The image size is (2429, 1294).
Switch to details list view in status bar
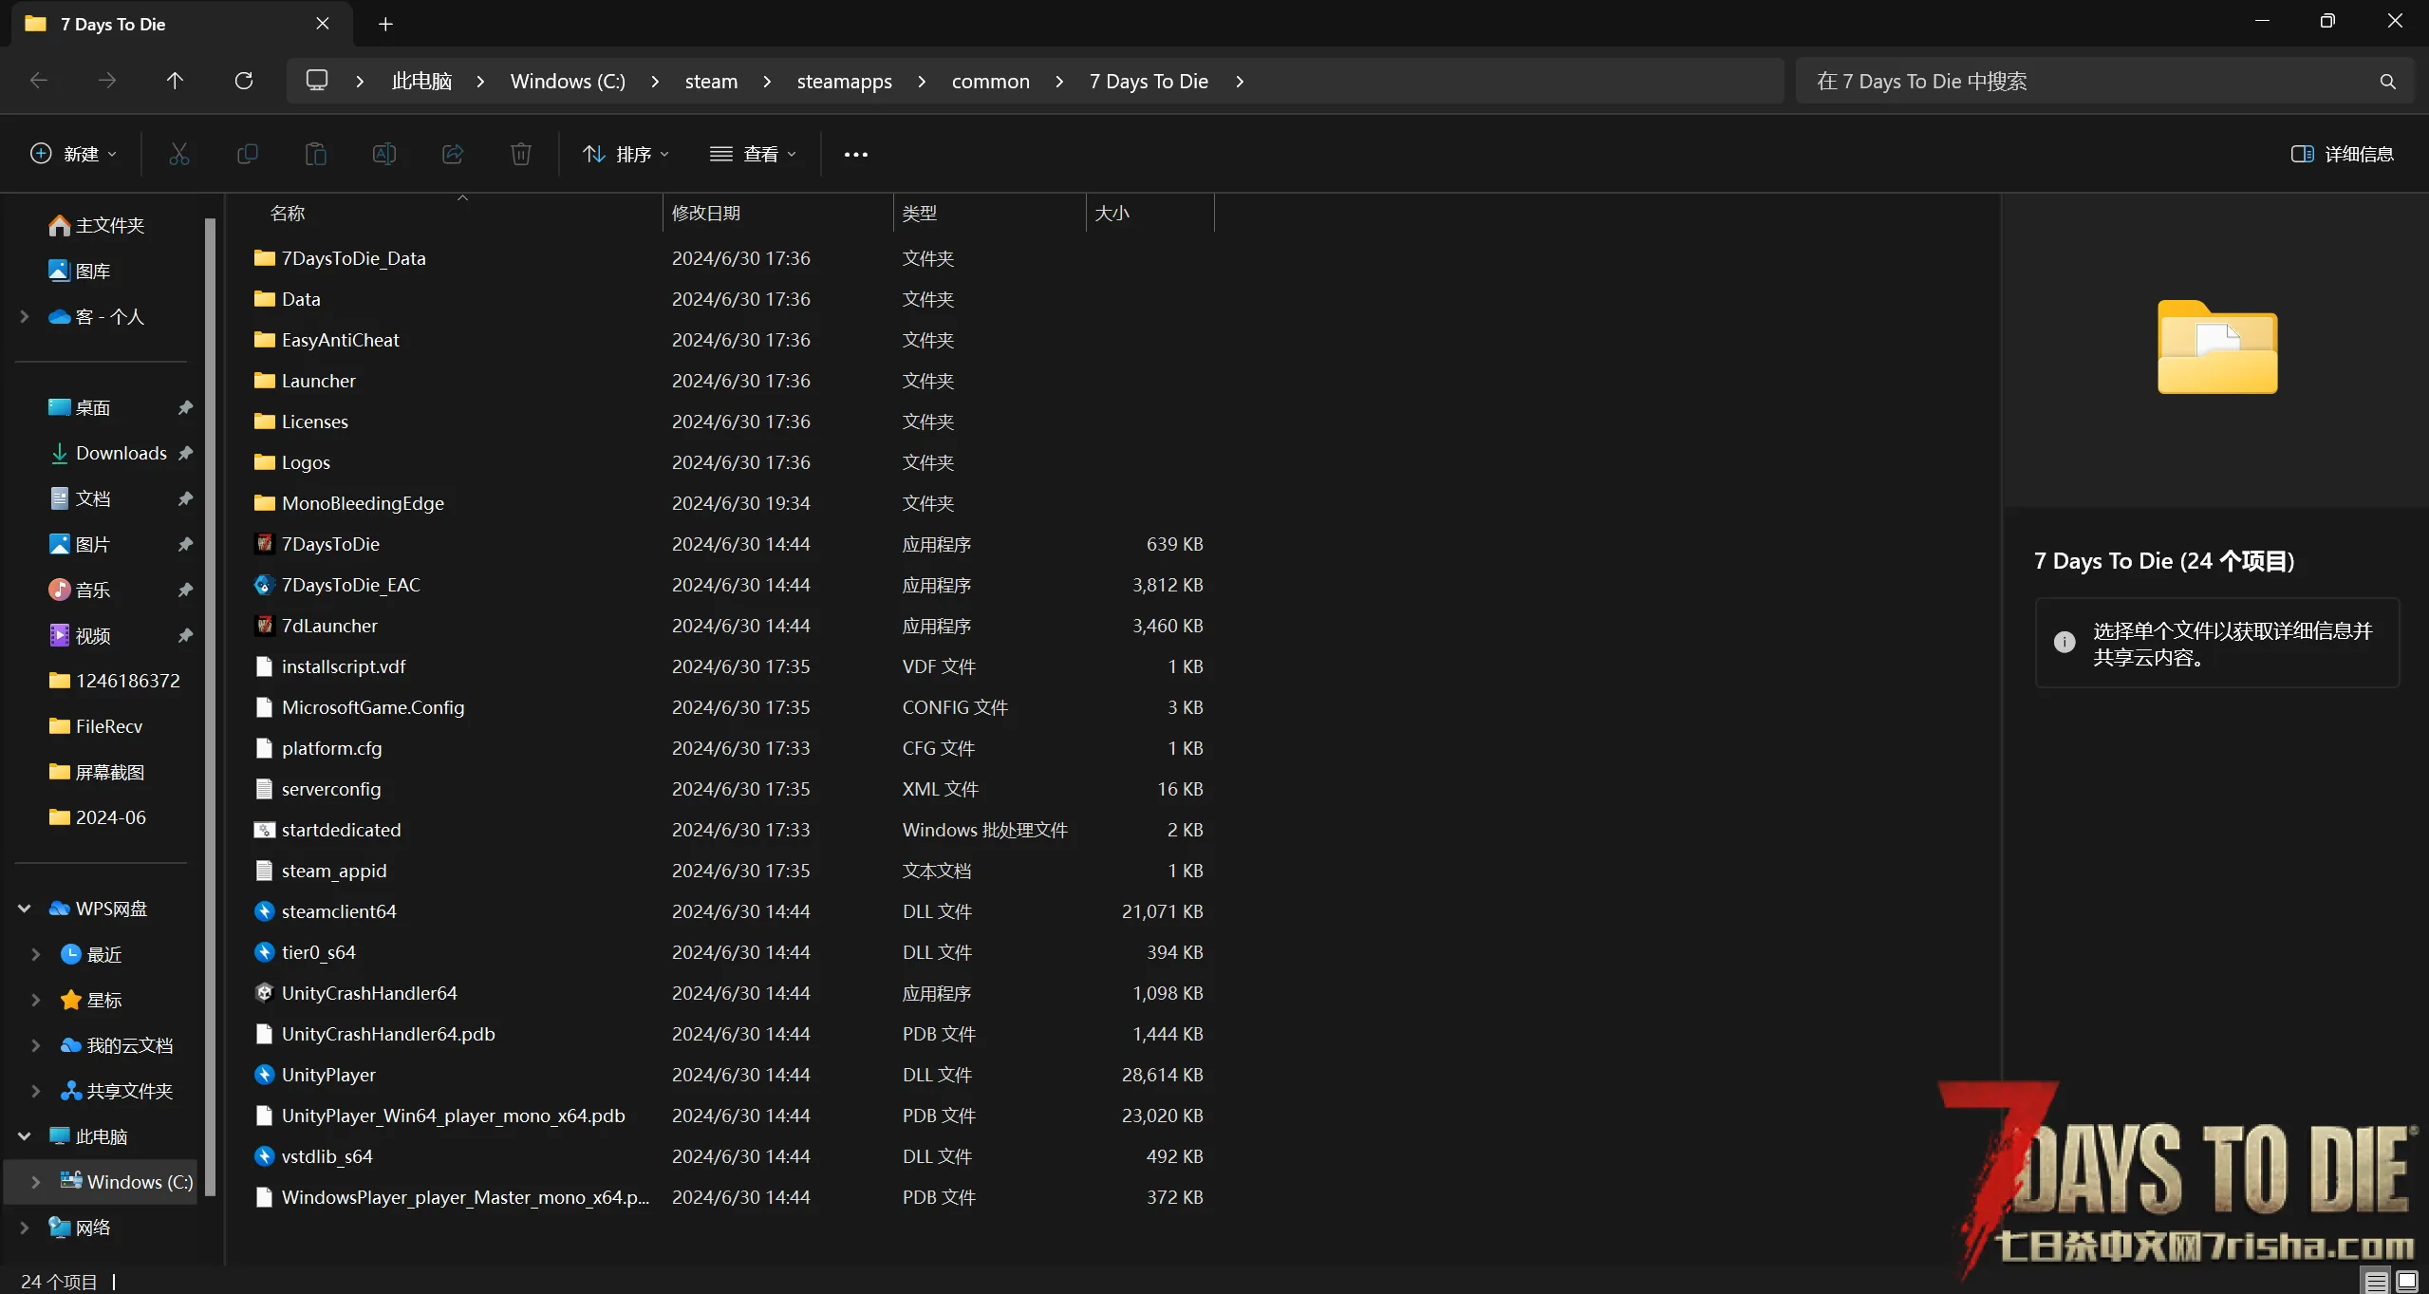[x=2376, y=1281]
